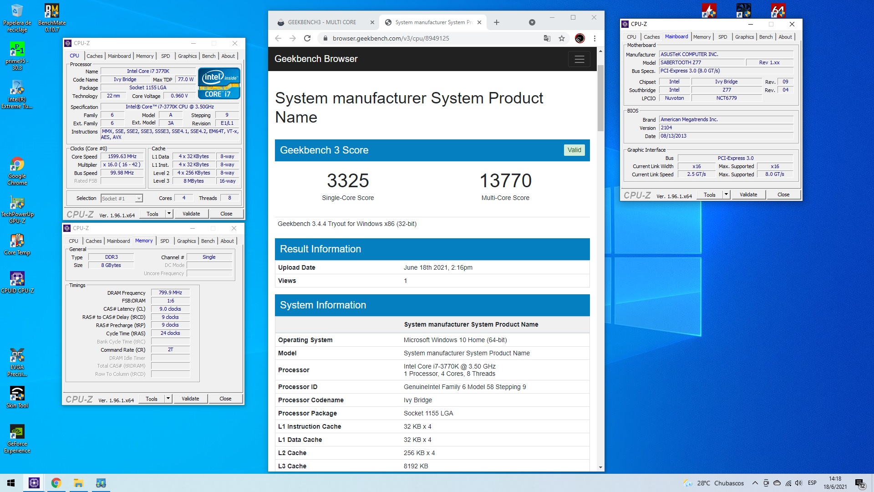Click the translate page icon in address bar
The image size is (874, 492).
coord(547,38)
